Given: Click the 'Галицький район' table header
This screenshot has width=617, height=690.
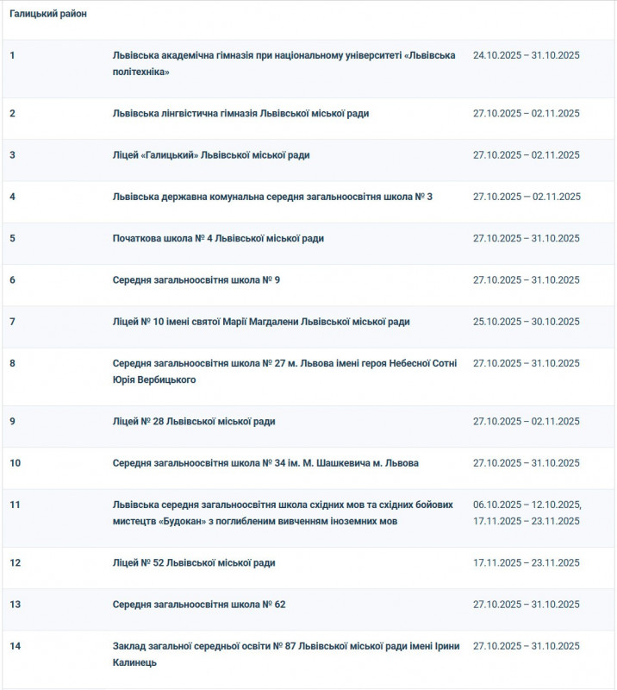Looking at the screenshot, I should point(48,15).
